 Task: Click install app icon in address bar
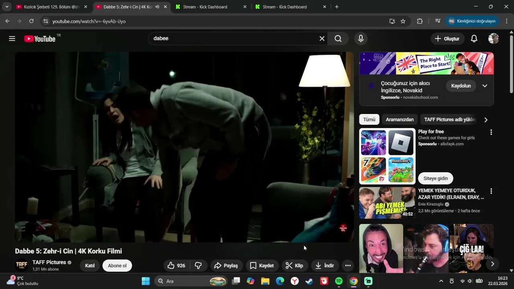click(x=392, y=21)
